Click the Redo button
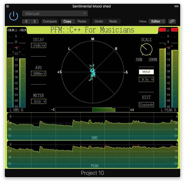 [x=113, y=21]
